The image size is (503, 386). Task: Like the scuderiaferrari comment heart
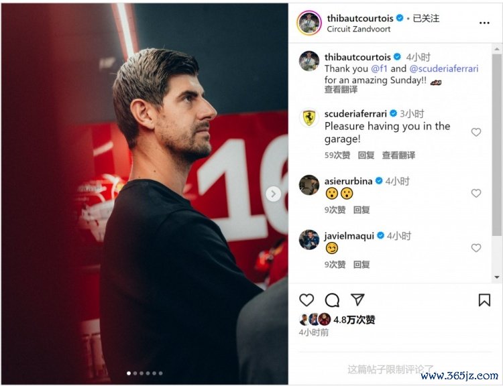coord(476,132)
